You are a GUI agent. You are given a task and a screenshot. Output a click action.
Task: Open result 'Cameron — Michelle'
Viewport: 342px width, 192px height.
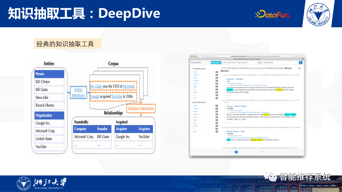click(235, 79)
